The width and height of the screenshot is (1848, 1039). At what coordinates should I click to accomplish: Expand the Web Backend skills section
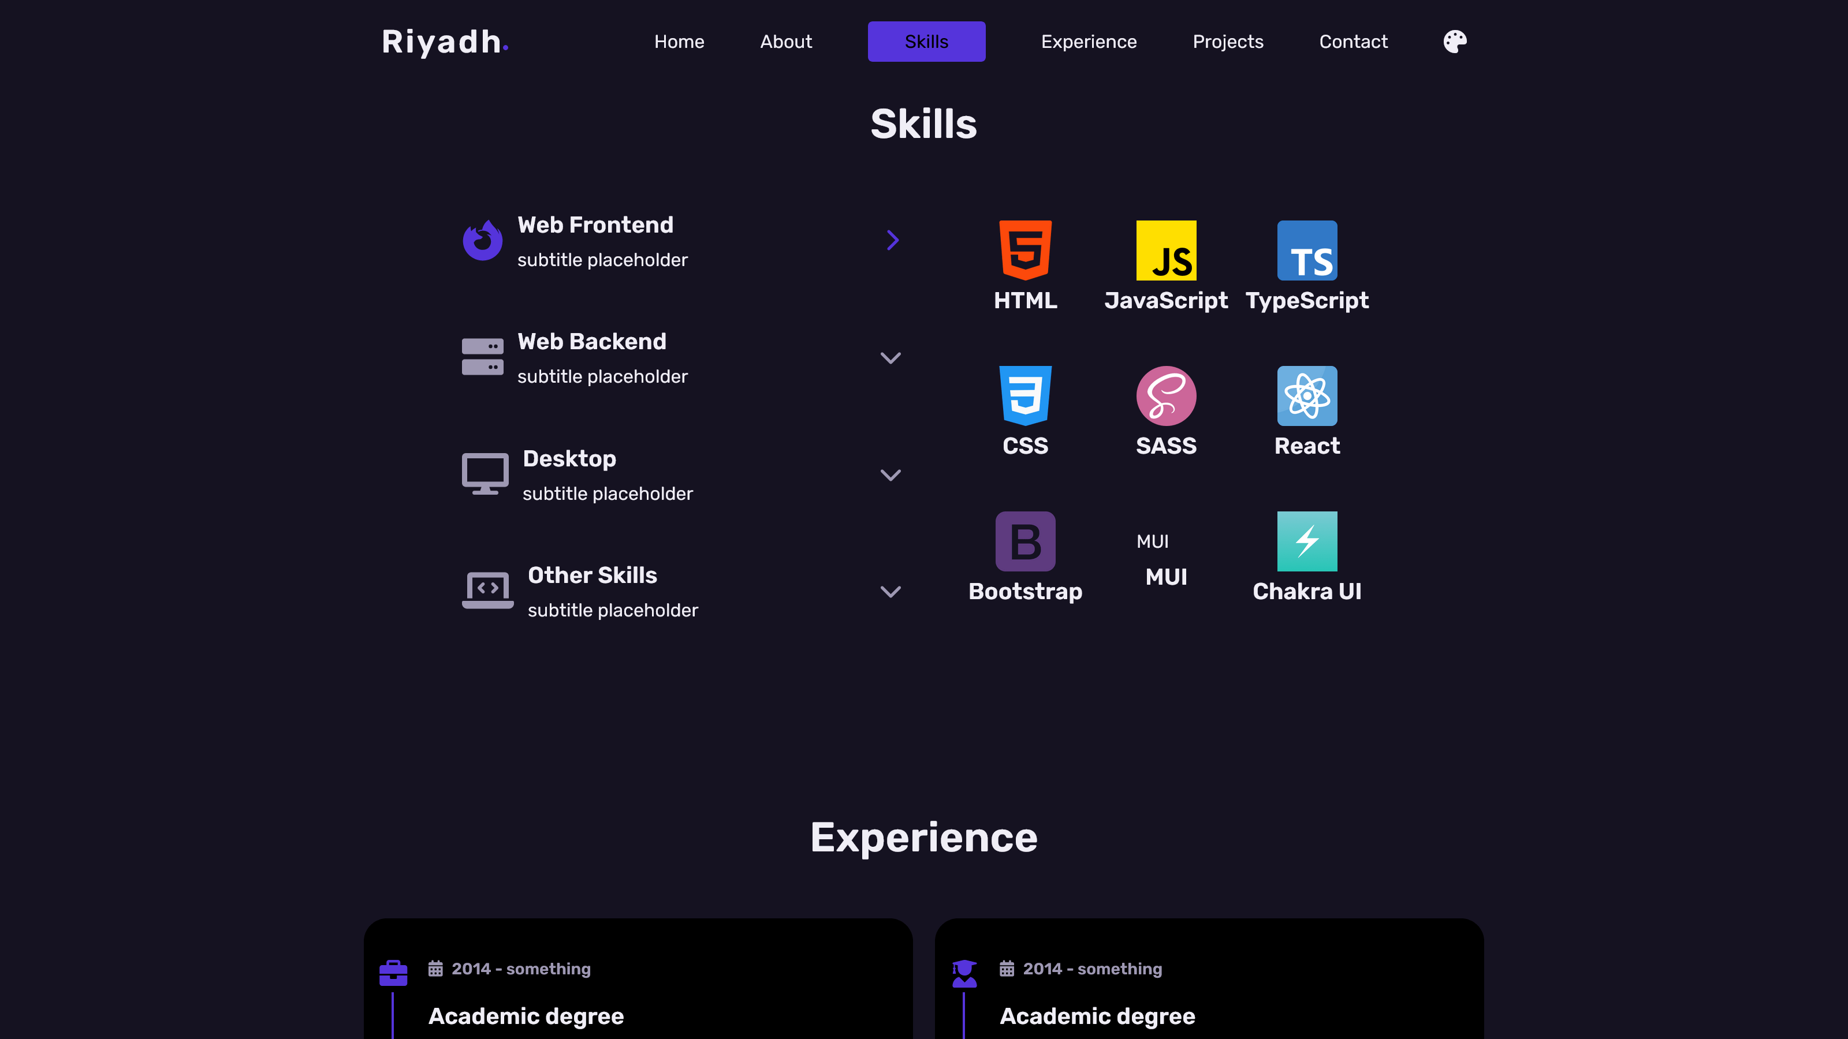click(x=890, y=357)
